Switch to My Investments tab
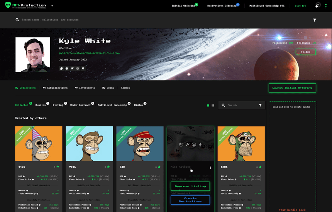Image resolution: width=332 pixels, height=212 pixels. (x=85, y=88)
